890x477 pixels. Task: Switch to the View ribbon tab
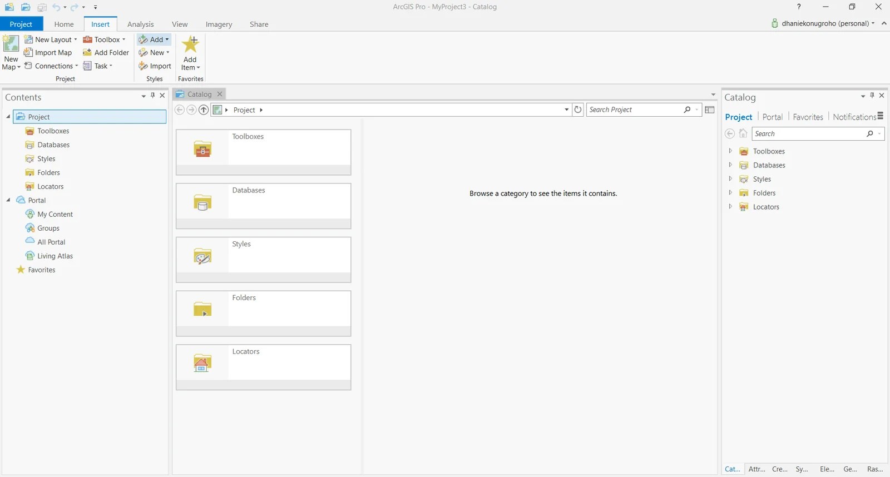click(x=180, y=24)
